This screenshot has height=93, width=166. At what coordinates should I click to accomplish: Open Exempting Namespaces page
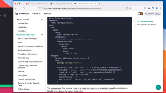27,54
